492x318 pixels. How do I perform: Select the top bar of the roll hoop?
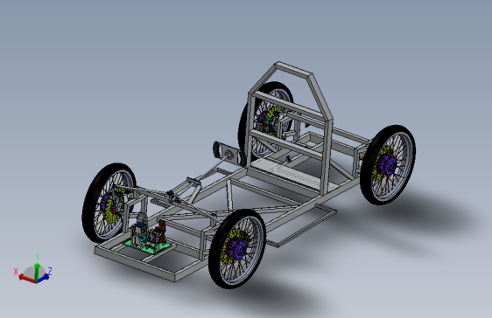tap(293, 70)
